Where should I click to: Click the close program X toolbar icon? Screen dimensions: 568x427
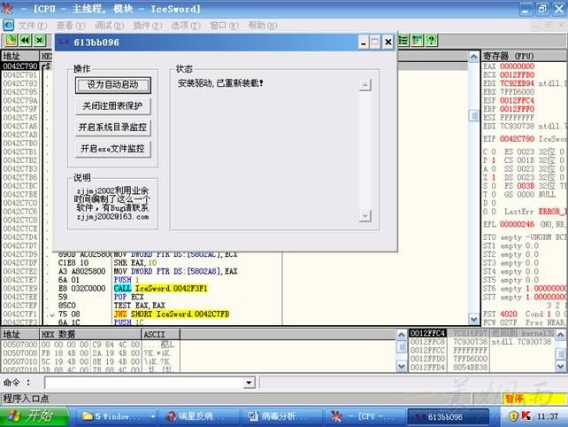(x=40, y=40)
